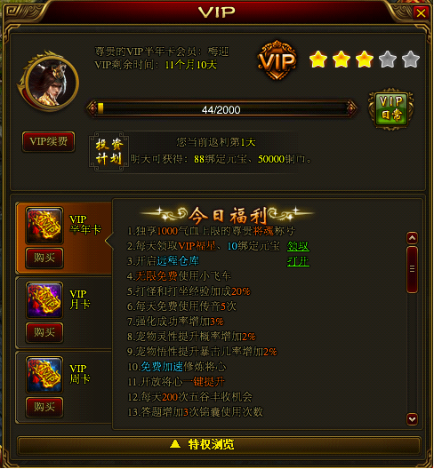Click the scroll down arrow in benefits list
This screenshot has height=469, width=434.
pos(412,419)
